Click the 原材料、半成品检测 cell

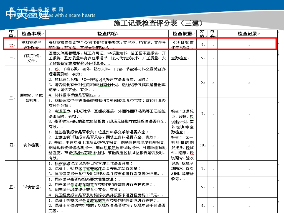[31, 98]
